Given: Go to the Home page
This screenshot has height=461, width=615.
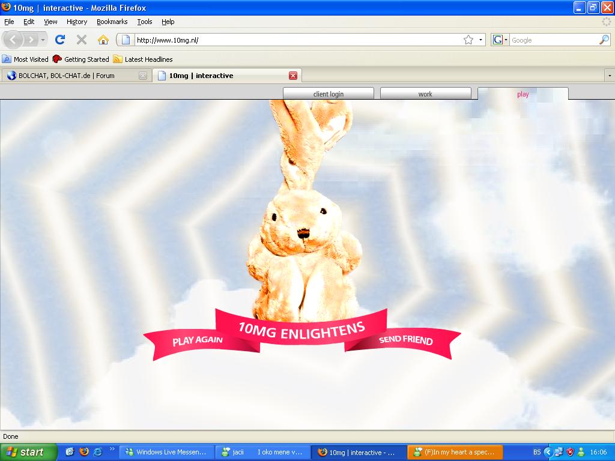Looking at the screenshot, I should click(103, 40).
